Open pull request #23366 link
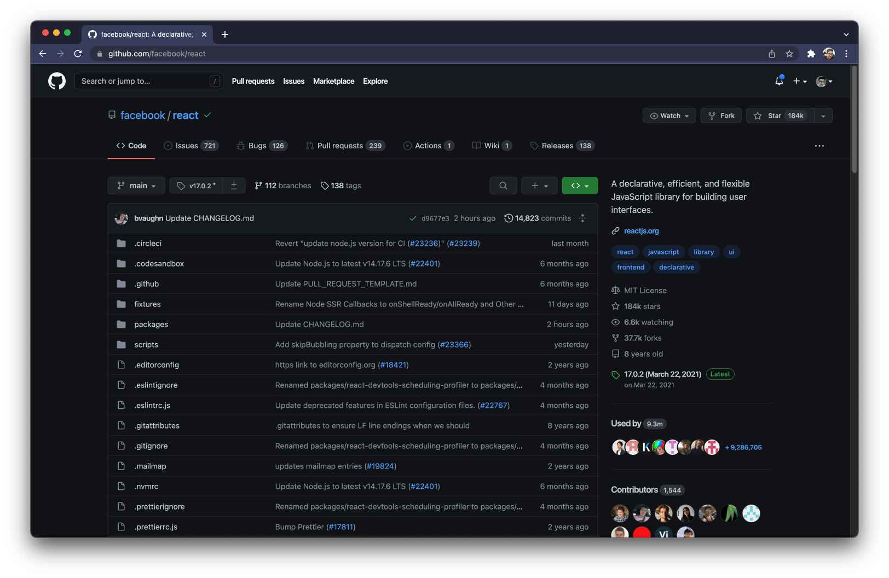This screenshot has width=889, height=578. [454, 344]
